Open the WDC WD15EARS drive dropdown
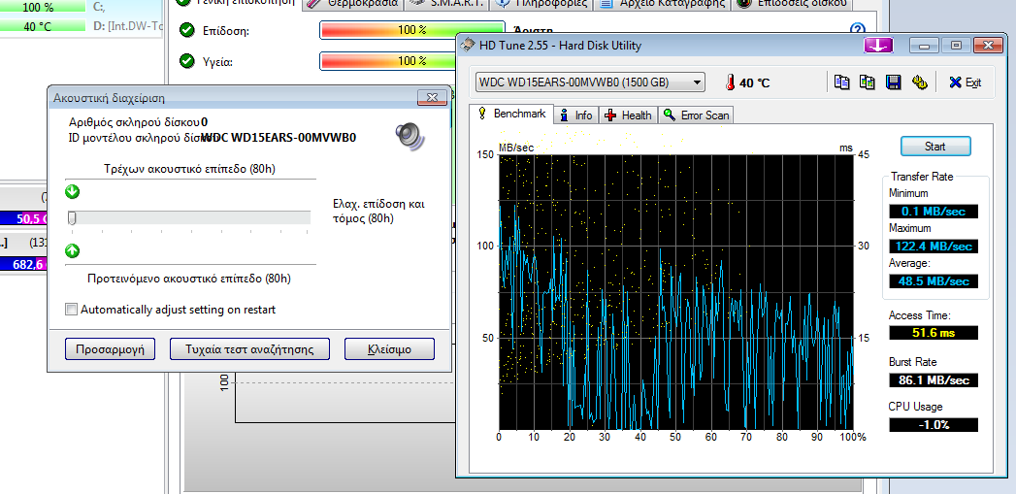 590,82
